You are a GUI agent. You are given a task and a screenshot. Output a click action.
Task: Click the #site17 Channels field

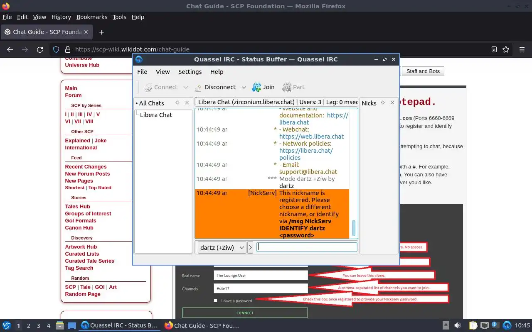coord(261,288)
